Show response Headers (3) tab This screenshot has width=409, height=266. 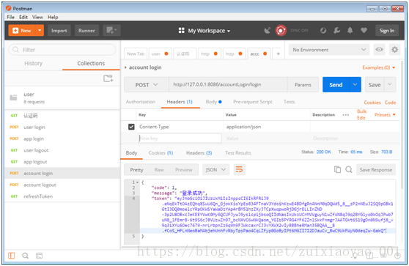pyautogui.click(x=199, y=153)
